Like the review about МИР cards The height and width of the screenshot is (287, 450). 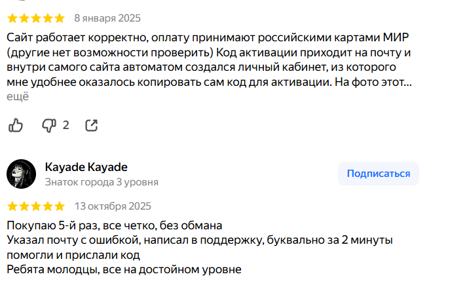tap(16, 124)
